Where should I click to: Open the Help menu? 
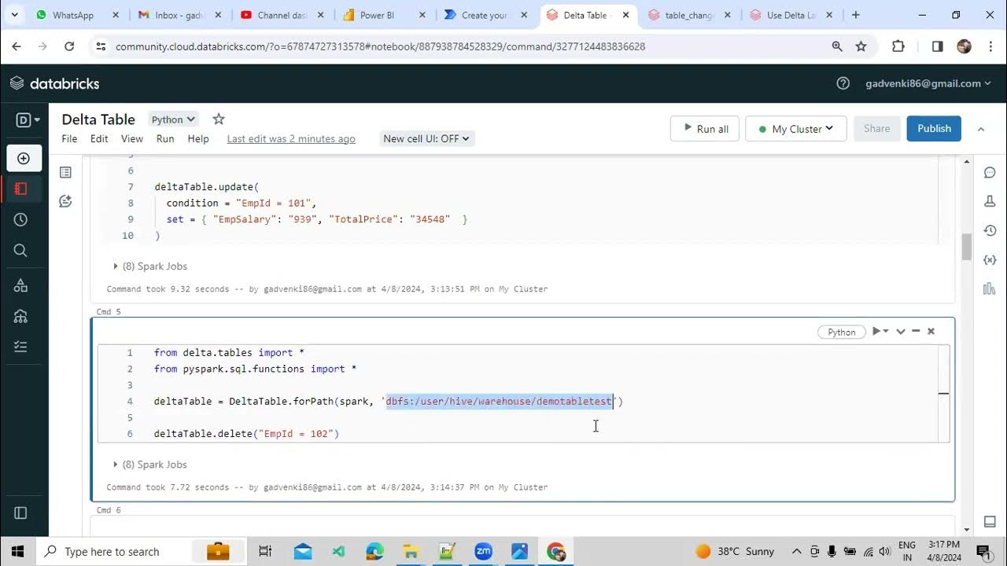tap(198, 138)
